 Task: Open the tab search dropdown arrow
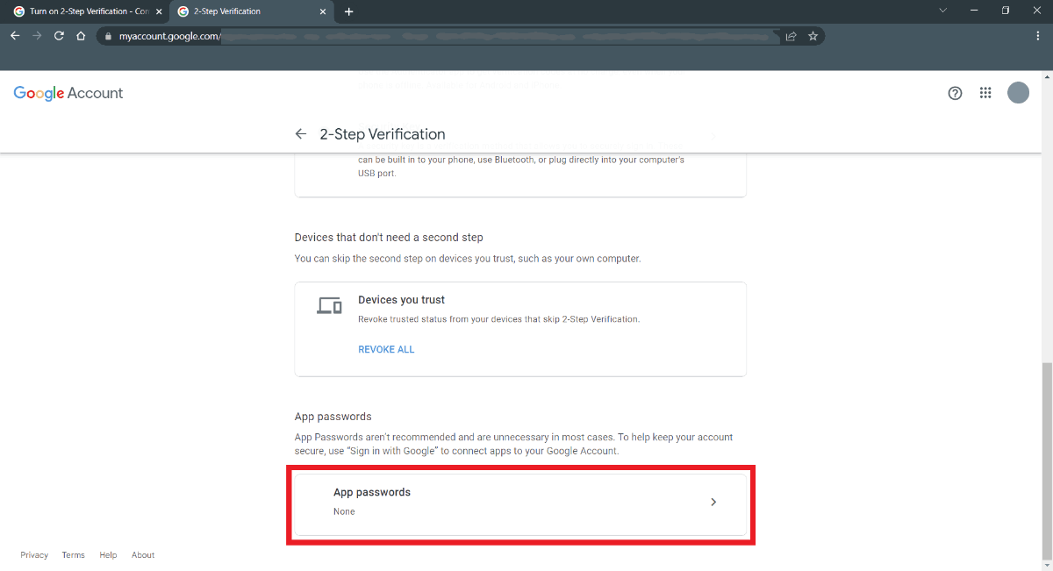pos(943,11)
